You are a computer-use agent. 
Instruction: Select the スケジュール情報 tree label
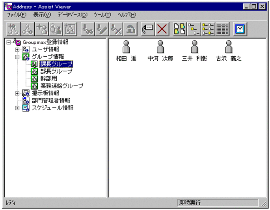[53, 108]
